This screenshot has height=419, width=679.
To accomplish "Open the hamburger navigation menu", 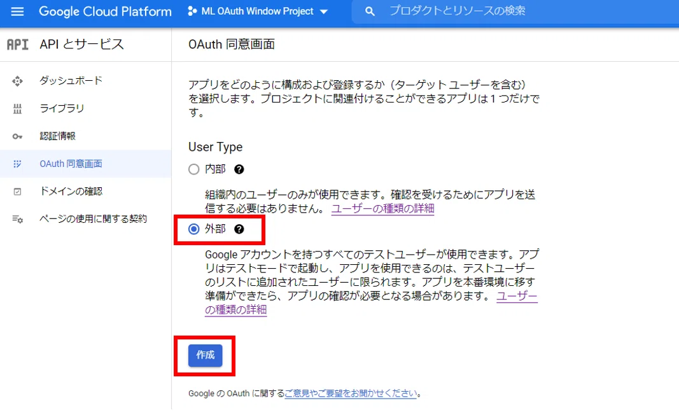I will 17,11.
